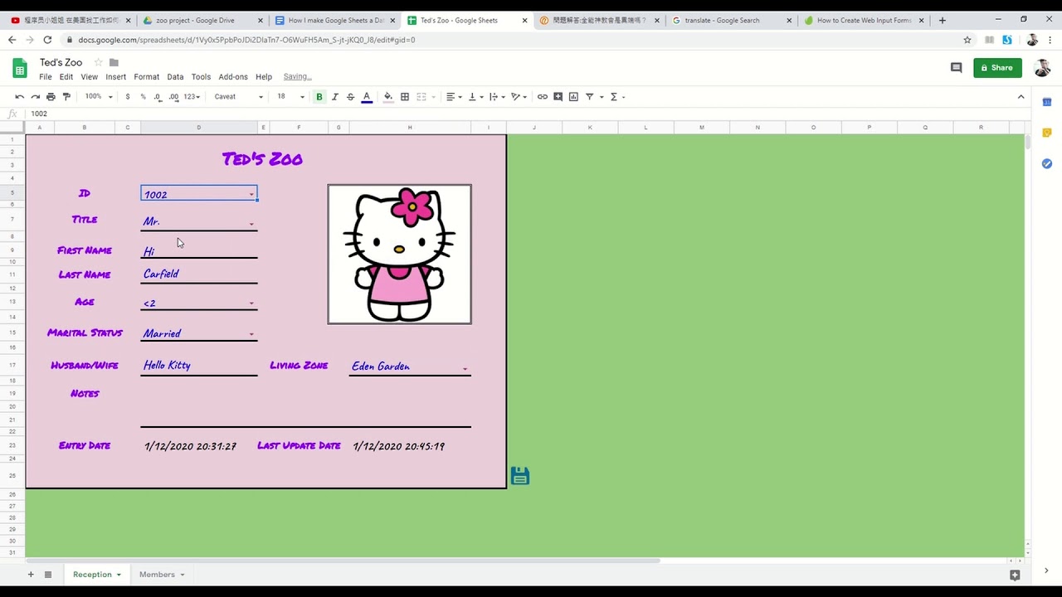Decrease decimal places
Viewport: 1062px width, 597px height.
[x=158, y=97]
